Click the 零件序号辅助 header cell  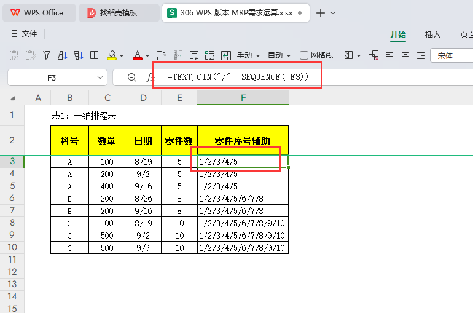[x=243, y=141]
